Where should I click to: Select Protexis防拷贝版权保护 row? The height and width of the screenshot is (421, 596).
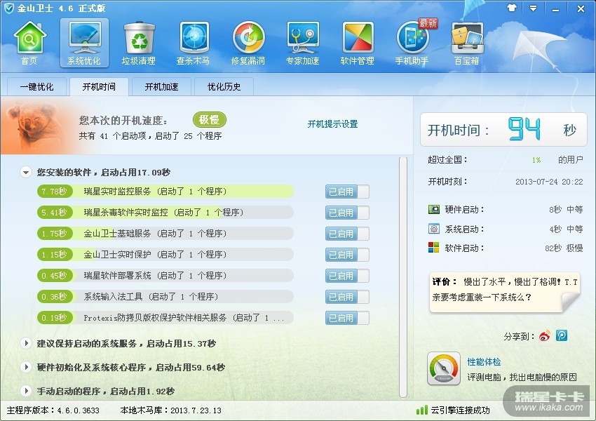click(165, 318)
